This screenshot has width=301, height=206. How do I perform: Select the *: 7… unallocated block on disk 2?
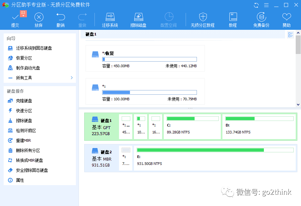click(126, 158)
